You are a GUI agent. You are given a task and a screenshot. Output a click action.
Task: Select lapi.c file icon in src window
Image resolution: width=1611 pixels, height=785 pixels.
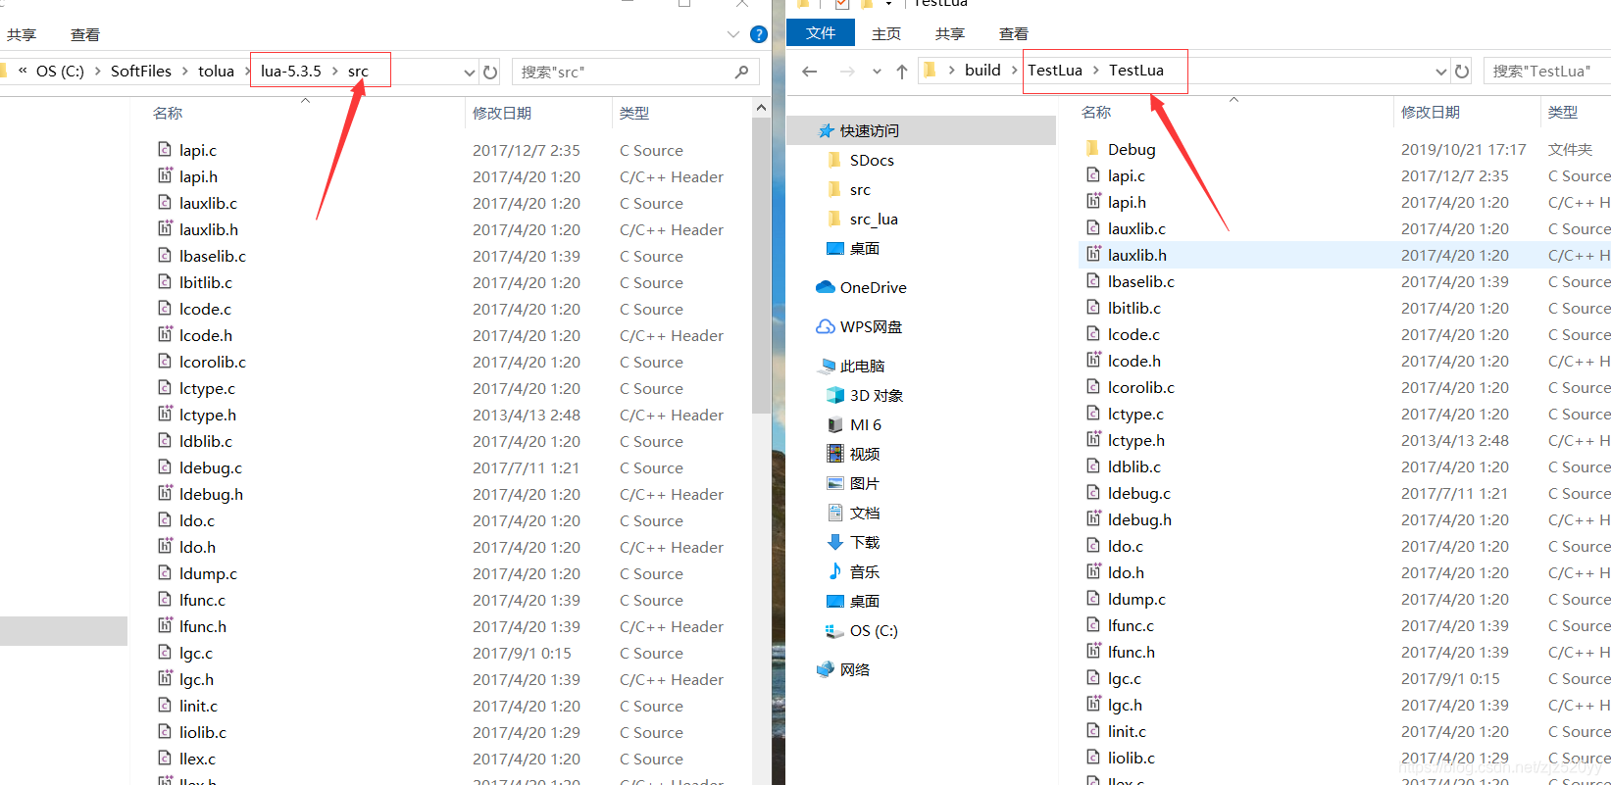(x=165, y=150)
